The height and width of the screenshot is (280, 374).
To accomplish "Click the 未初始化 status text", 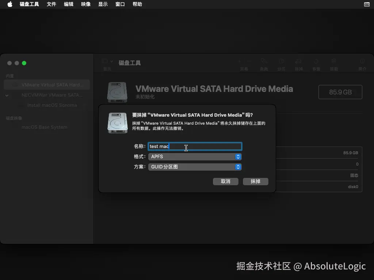I will coord(145,97).
